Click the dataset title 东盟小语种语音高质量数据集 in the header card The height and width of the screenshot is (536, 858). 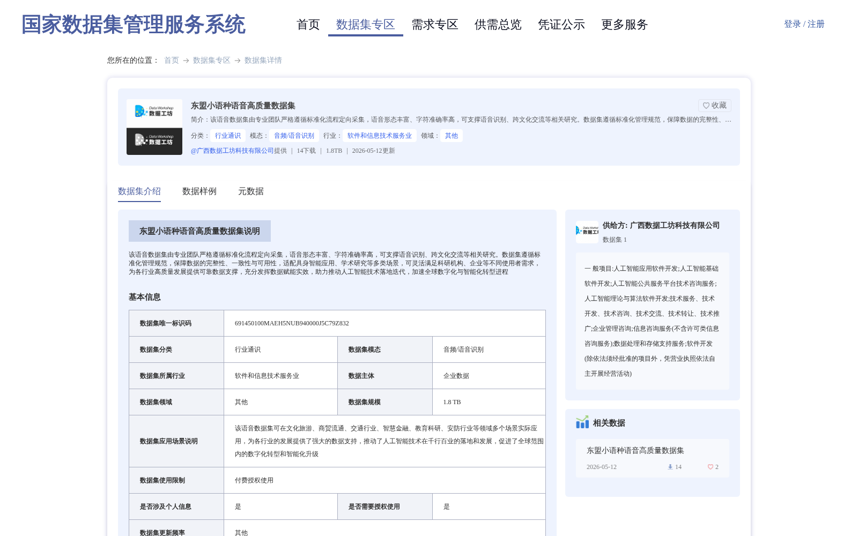pos(243,106)
